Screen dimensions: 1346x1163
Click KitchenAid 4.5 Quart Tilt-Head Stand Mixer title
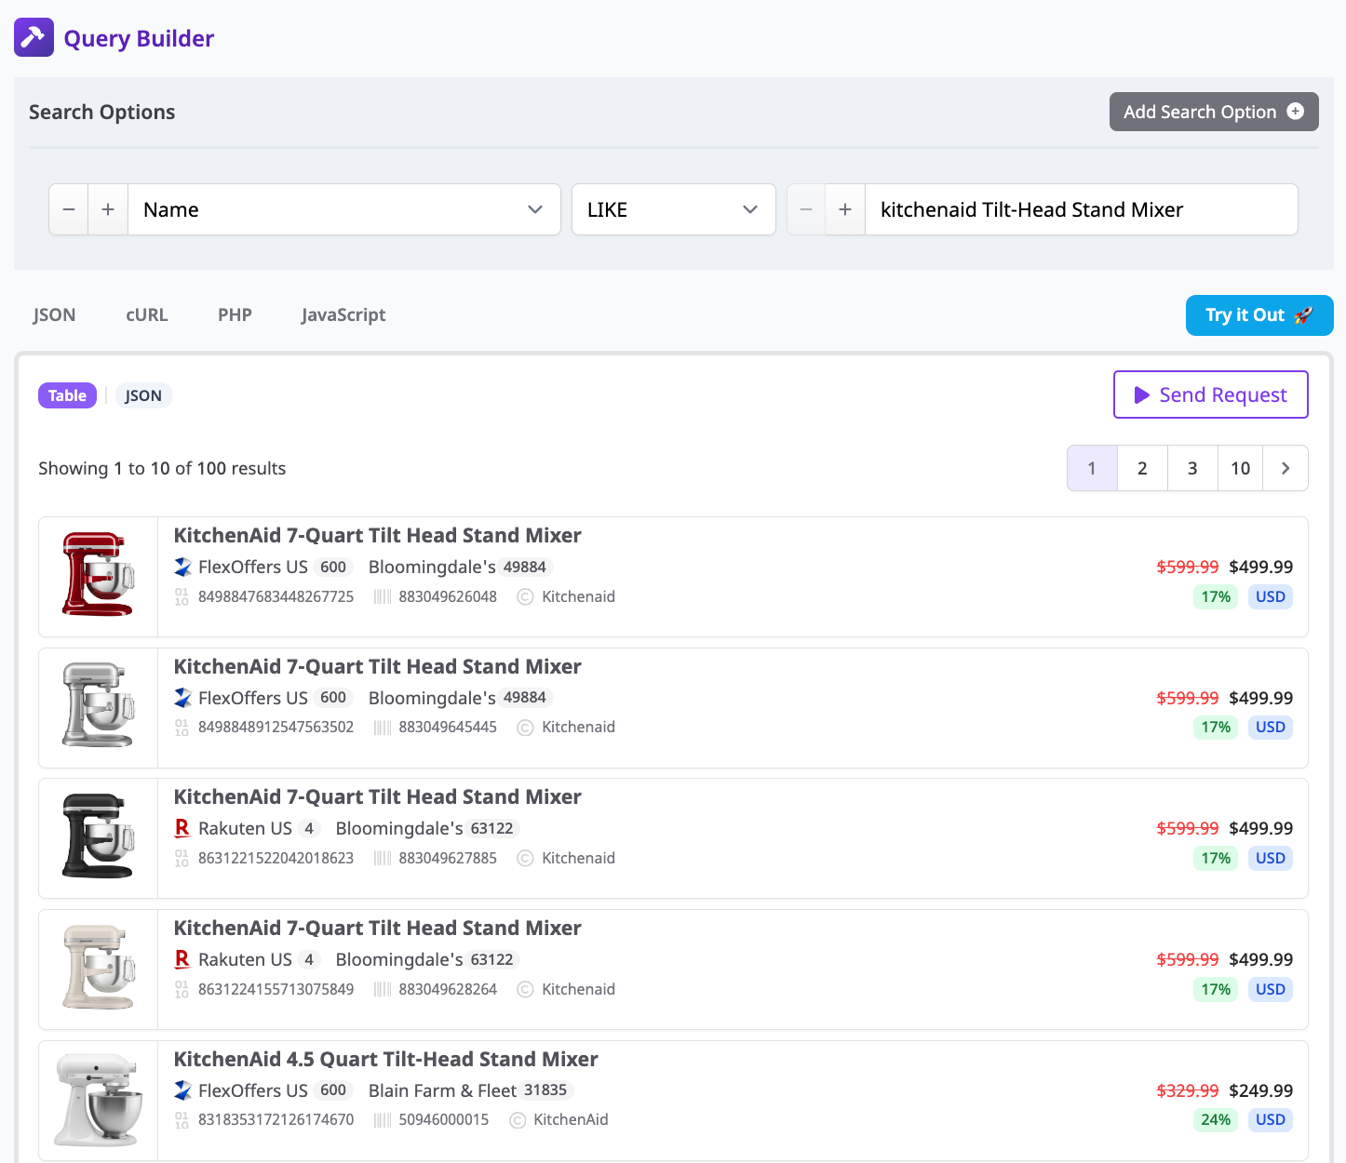tap(385, 1059)
